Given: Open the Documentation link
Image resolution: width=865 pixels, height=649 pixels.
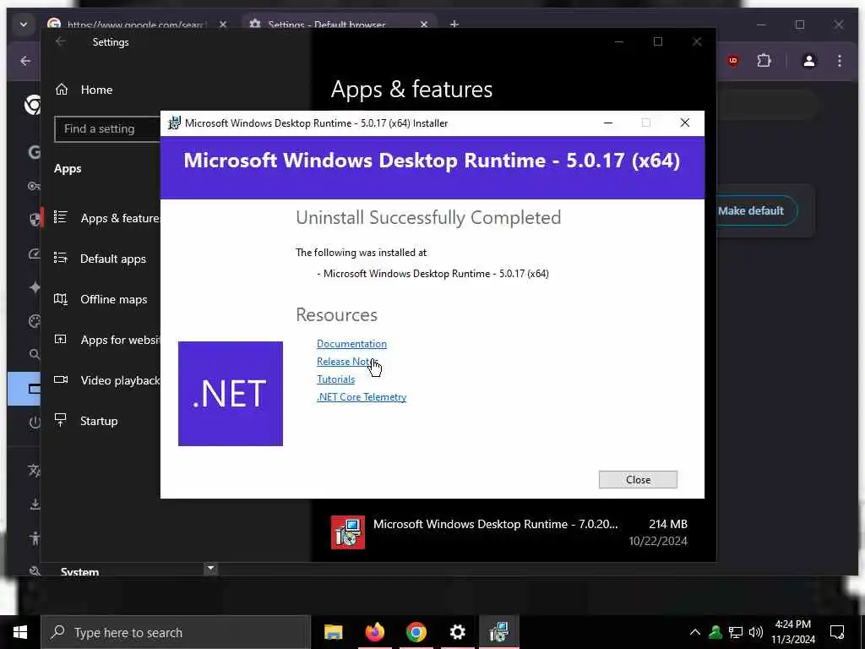Looking at the screenshot, I should click(x=351, y=344).
